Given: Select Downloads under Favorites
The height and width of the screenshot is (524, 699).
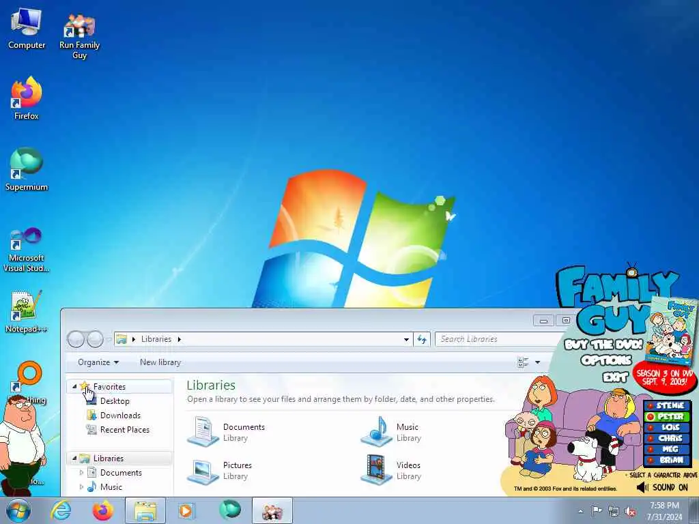Looking at the screenshot, I should pyautogui.click(x=120, y=416).
